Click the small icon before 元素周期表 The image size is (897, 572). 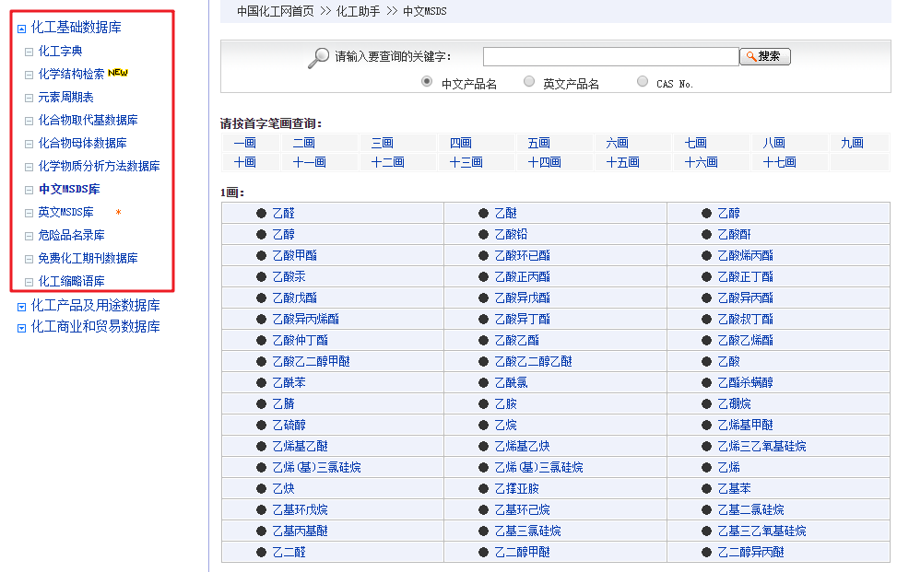(x=29, y=98)
